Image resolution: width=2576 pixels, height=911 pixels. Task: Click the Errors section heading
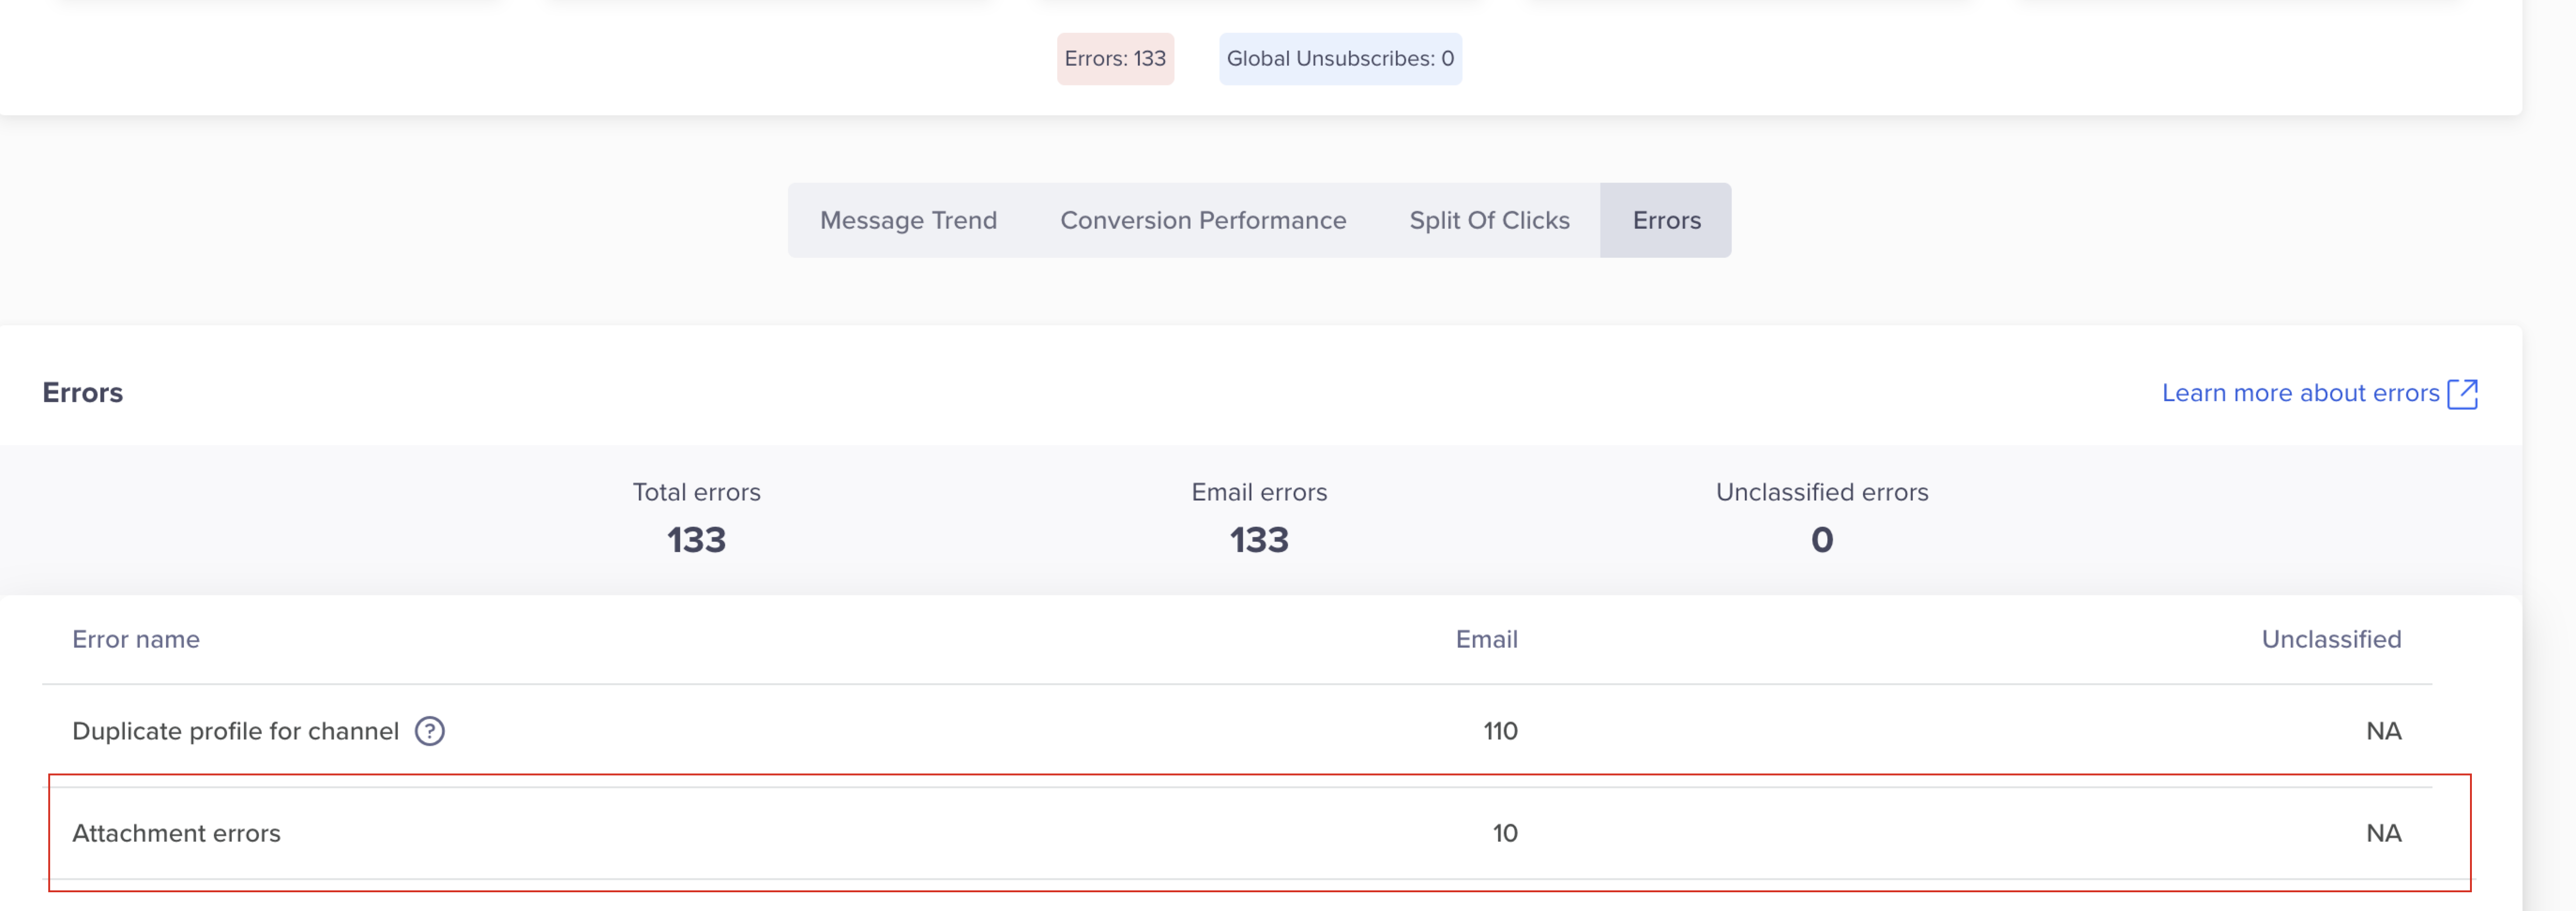82,392
